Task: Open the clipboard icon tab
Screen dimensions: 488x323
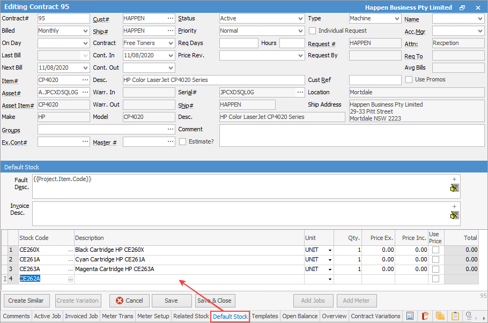Action: [455, 316]
